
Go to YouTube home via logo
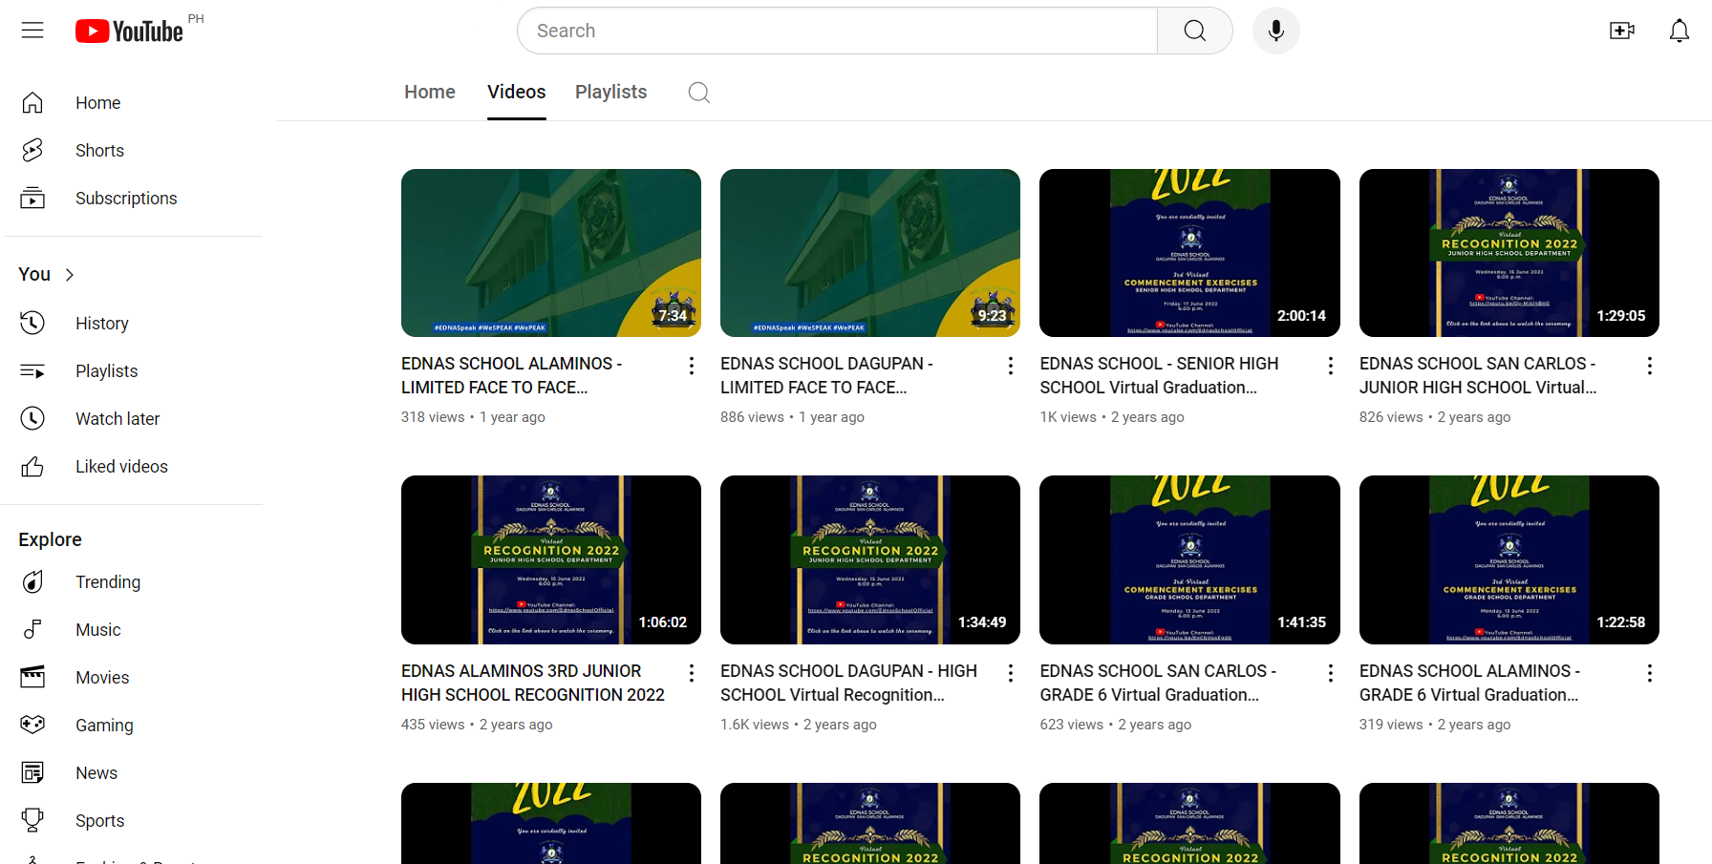tap(129, 32)
